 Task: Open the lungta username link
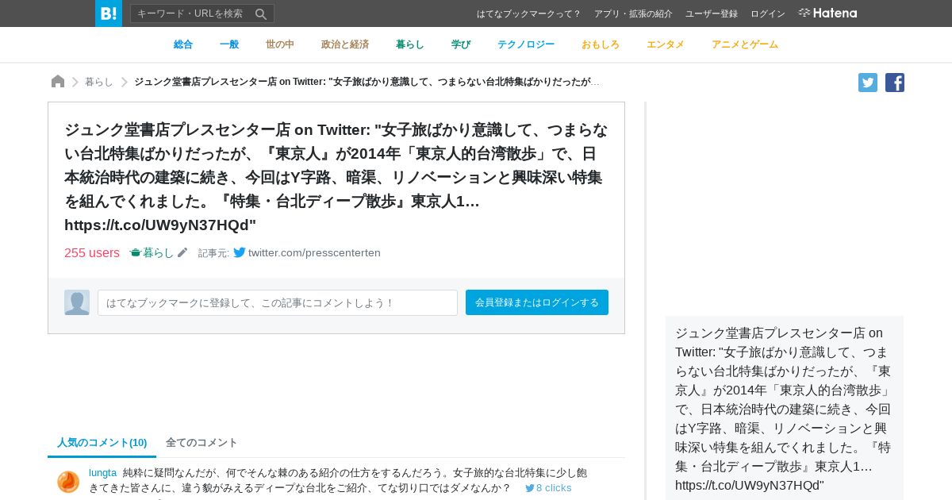(102, 473)
